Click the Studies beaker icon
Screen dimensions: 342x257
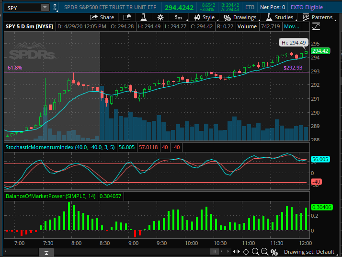(269, 17)
